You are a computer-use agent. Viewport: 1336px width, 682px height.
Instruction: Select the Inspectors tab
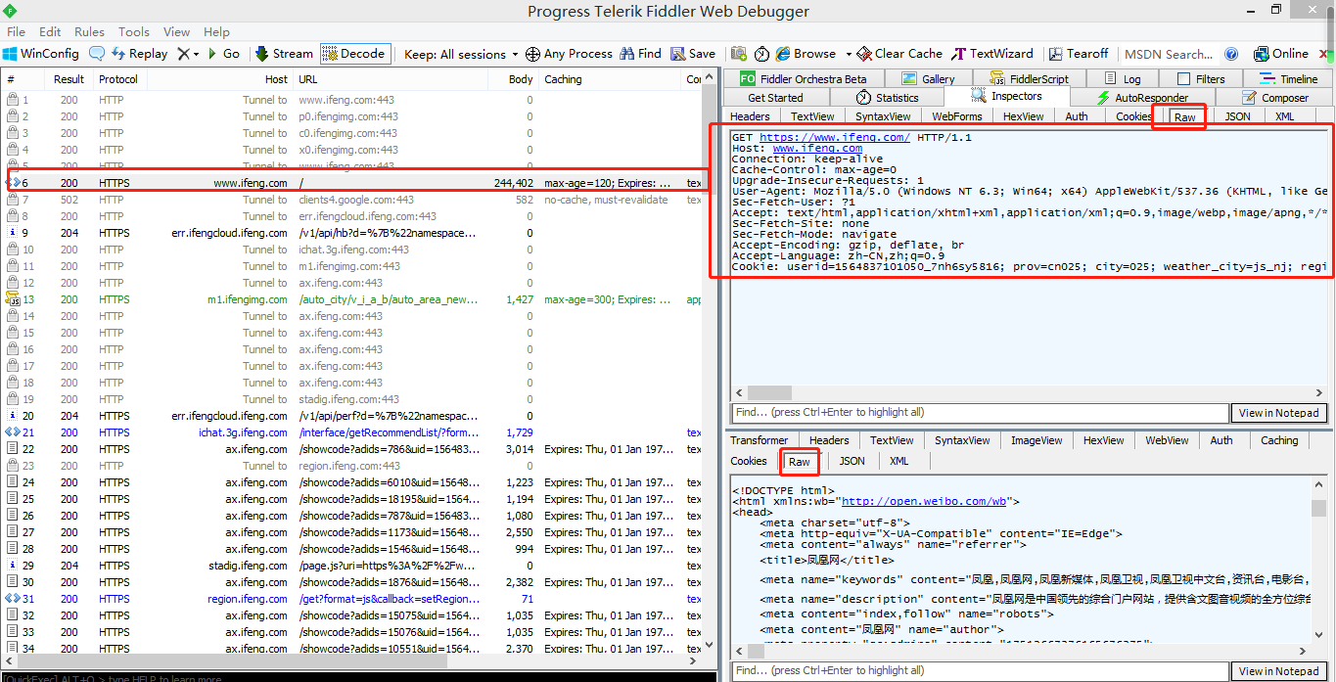[x=1006, y=97]
